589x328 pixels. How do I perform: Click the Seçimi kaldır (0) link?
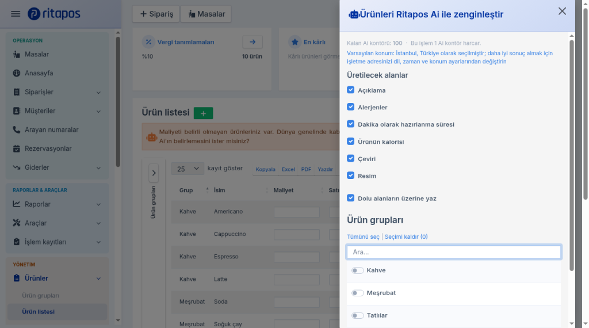(406, 237)
